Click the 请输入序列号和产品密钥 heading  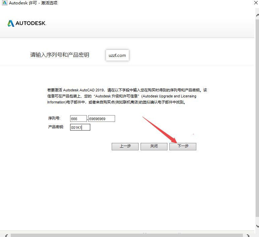pos(60,55)
